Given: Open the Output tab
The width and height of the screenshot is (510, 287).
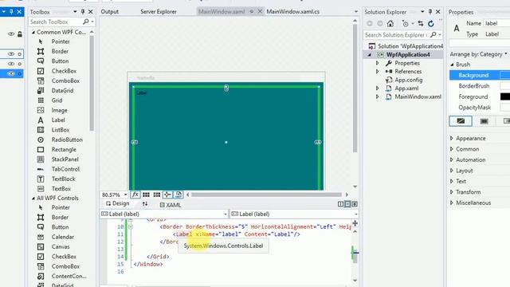Looking at the screenshot, I should tap(110, 11).
